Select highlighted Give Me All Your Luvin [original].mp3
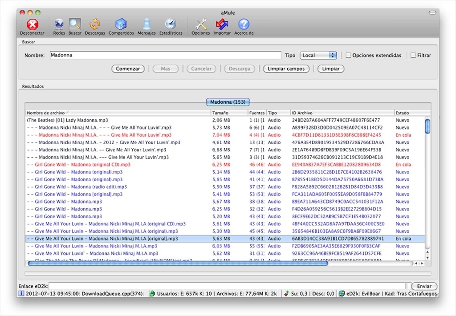Viewport: 456px width, 316px height. [225, 239]
